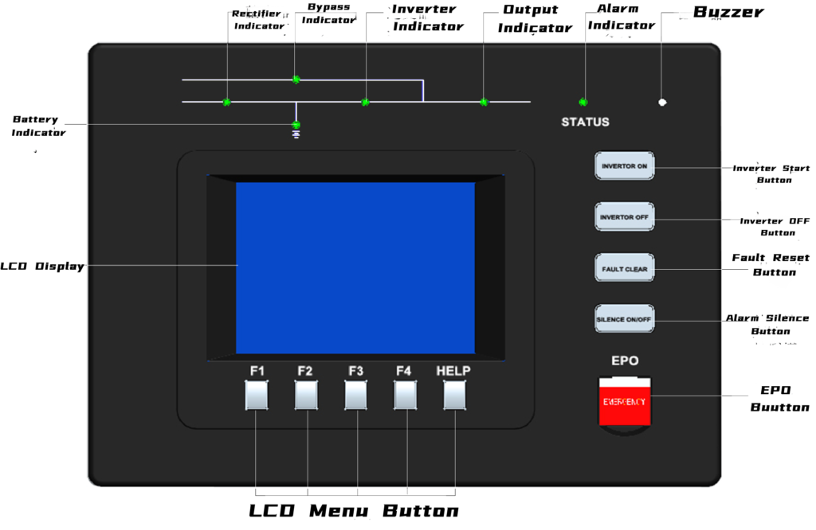The height and width of the screenshot is (530, 816).
Task: Click the F1 label text
Action: 257,371
